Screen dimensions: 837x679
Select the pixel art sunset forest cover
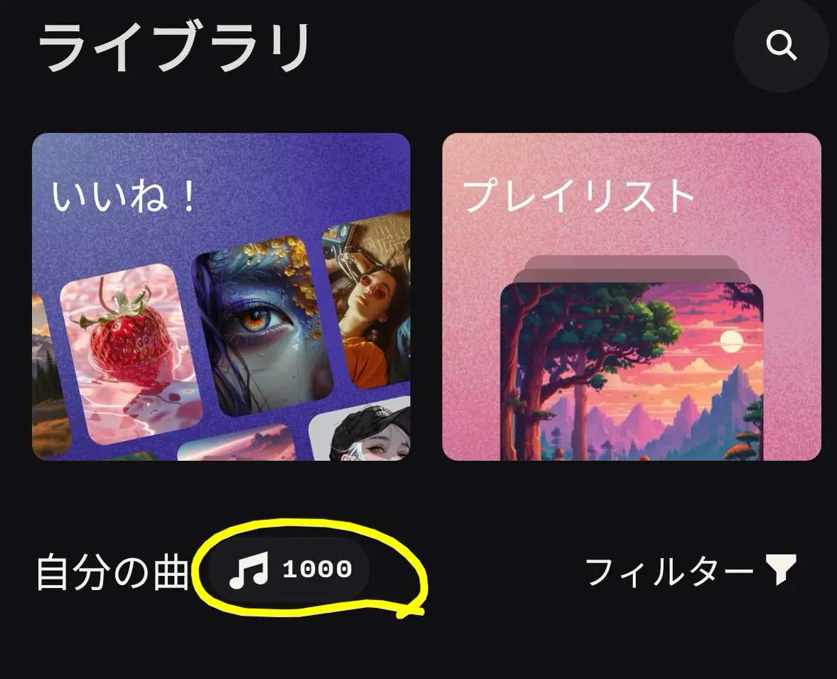(632, 371)
